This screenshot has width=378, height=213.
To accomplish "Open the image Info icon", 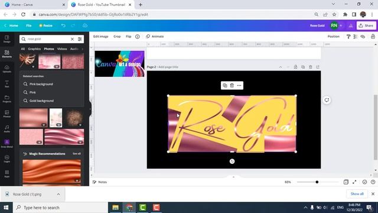I will coord(138,37).
